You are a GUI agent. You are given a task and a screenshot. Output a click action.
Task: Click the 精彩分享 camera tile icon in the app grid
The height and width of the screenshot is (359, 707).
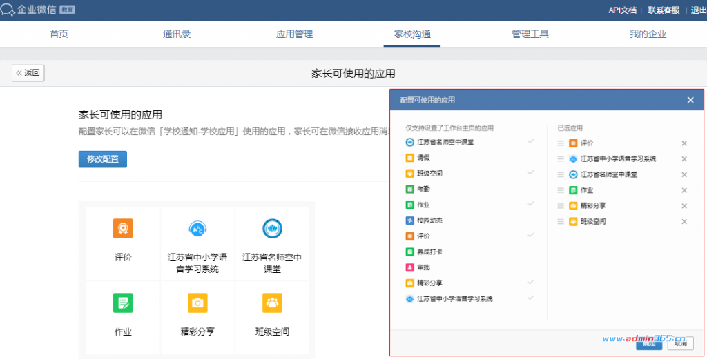(197, 302)
